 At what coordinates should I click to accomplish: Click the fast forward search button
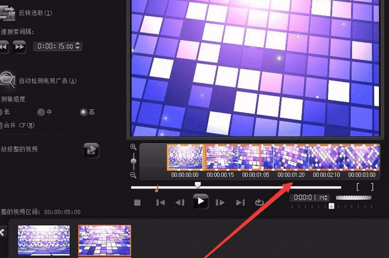[x=20, y=46]
